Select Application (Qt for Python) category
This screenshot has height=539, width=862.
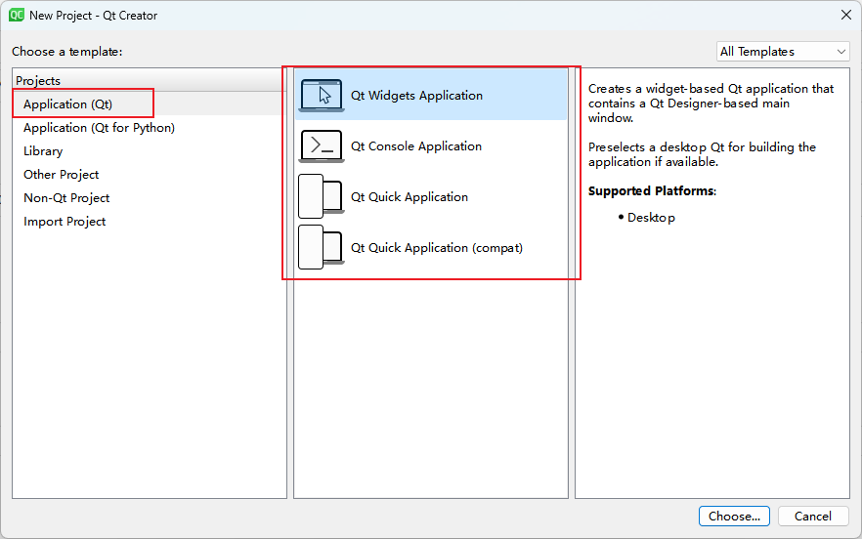pos(99,128)
